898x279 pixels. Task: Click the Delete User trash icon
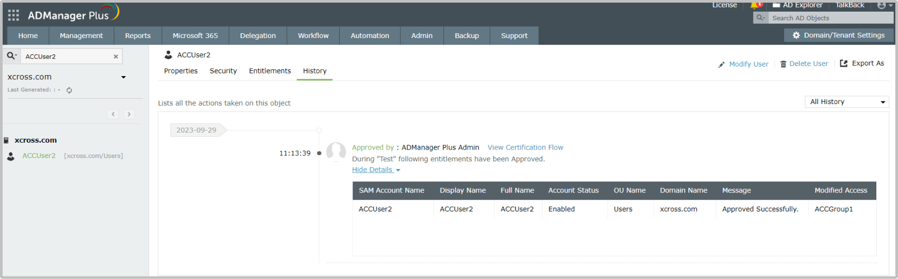click(x=783, y=64)
